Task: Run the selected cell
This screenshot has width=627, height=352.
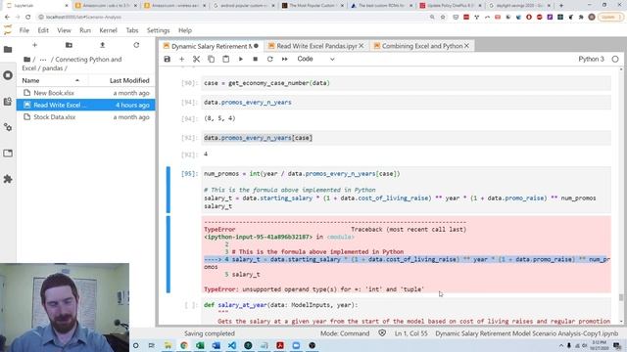Action: click(241, 59)
